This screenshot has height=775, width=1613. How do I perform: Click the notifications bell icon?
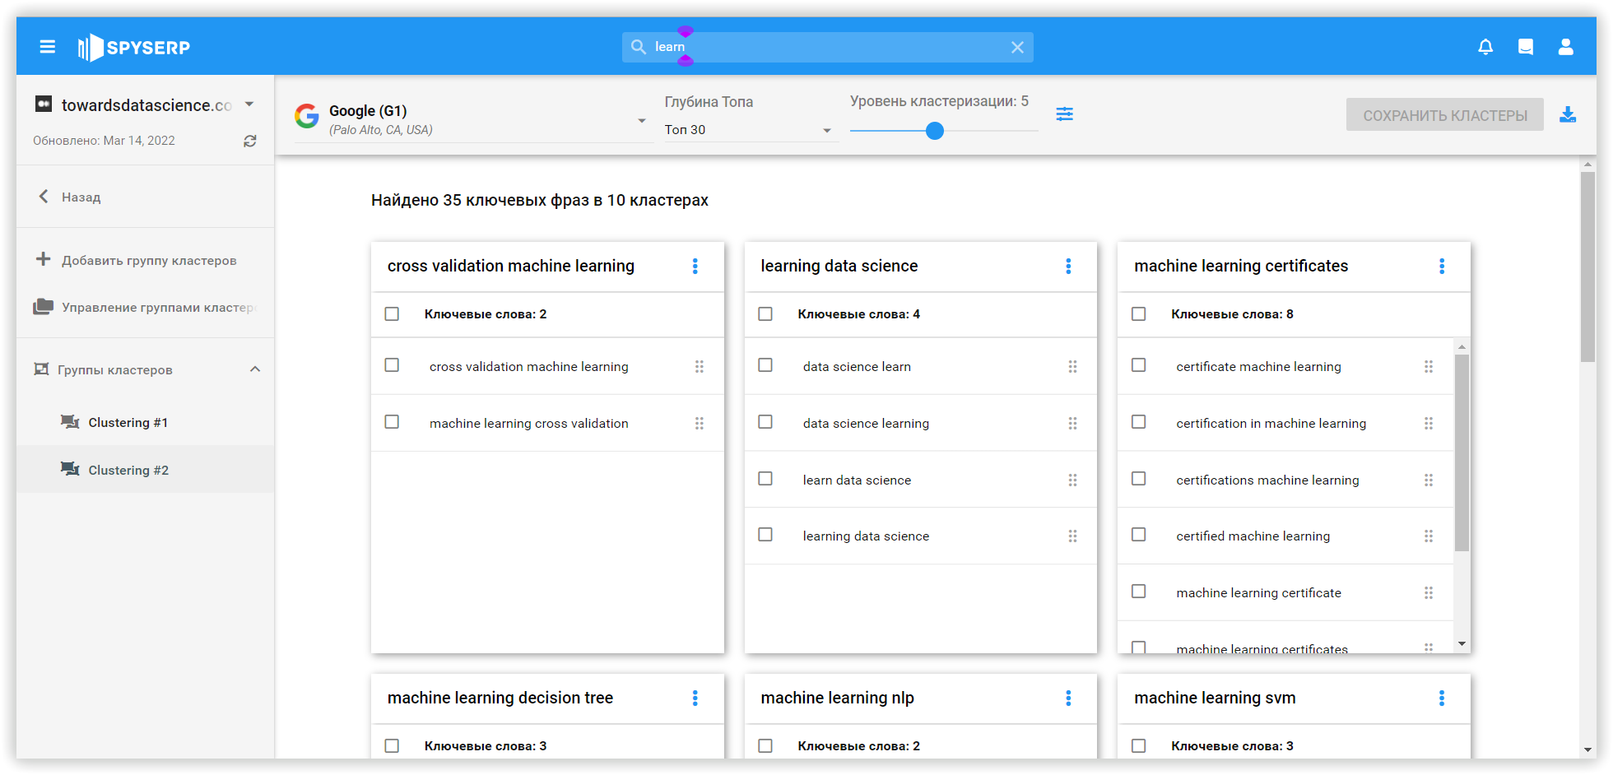coord(1485,47)
